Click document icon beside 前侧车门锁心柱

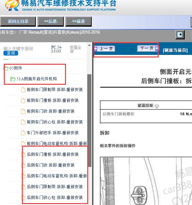pyautogui.click(x=23, y=122)
